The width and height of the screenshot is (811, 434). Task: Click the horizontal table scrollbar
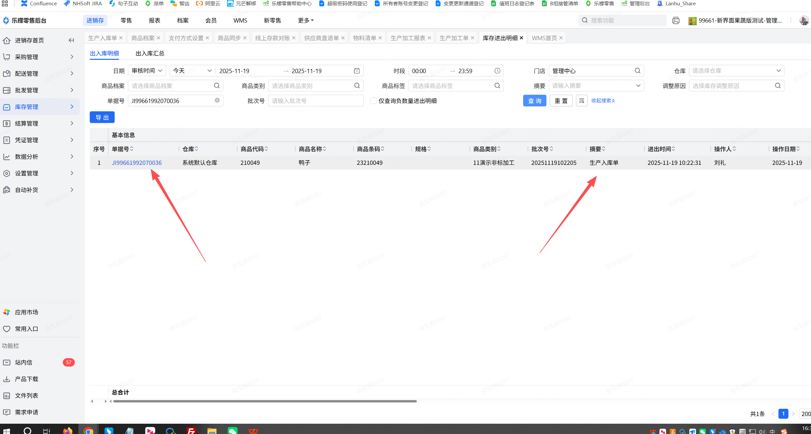pyautogui.click(x=265, y=401)
